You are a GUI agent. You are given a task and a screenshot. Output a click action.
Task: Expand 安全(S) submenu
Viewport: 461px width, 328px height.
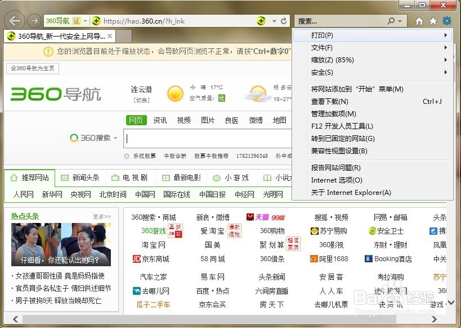[x=446, y=72]
